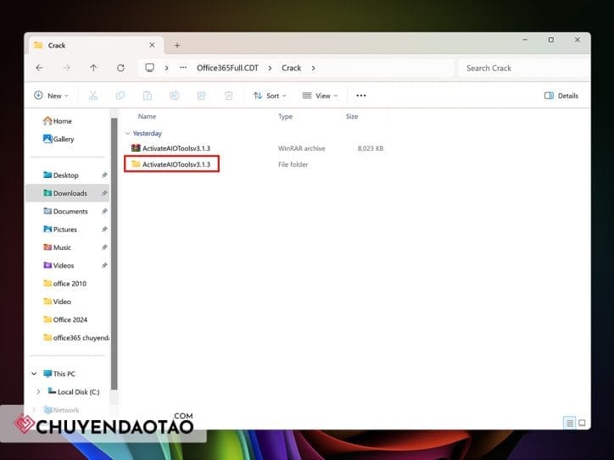The image size is (614, 460).
Task: Click the pin icon next to Music
Action: tap(104, 247)
